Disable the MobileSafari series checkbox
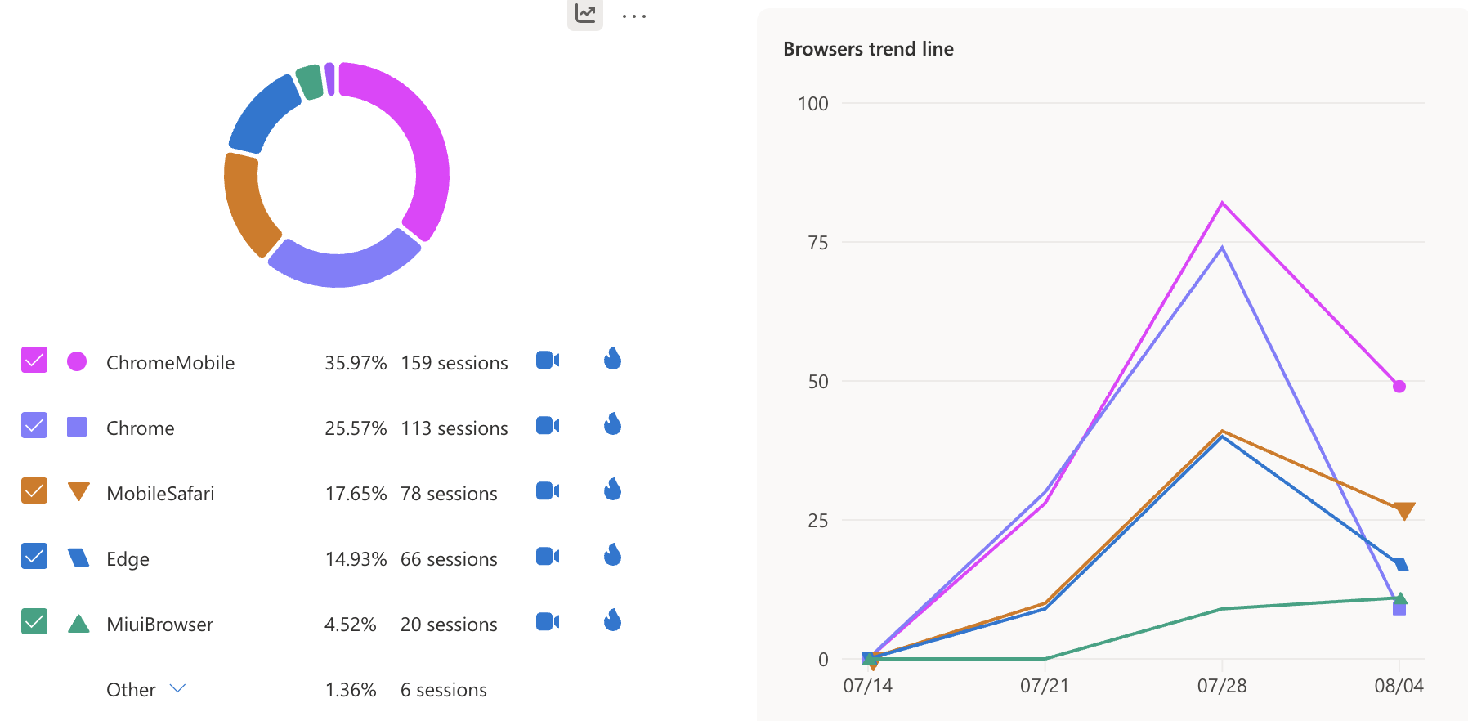1468x721 pixels. 34,490
